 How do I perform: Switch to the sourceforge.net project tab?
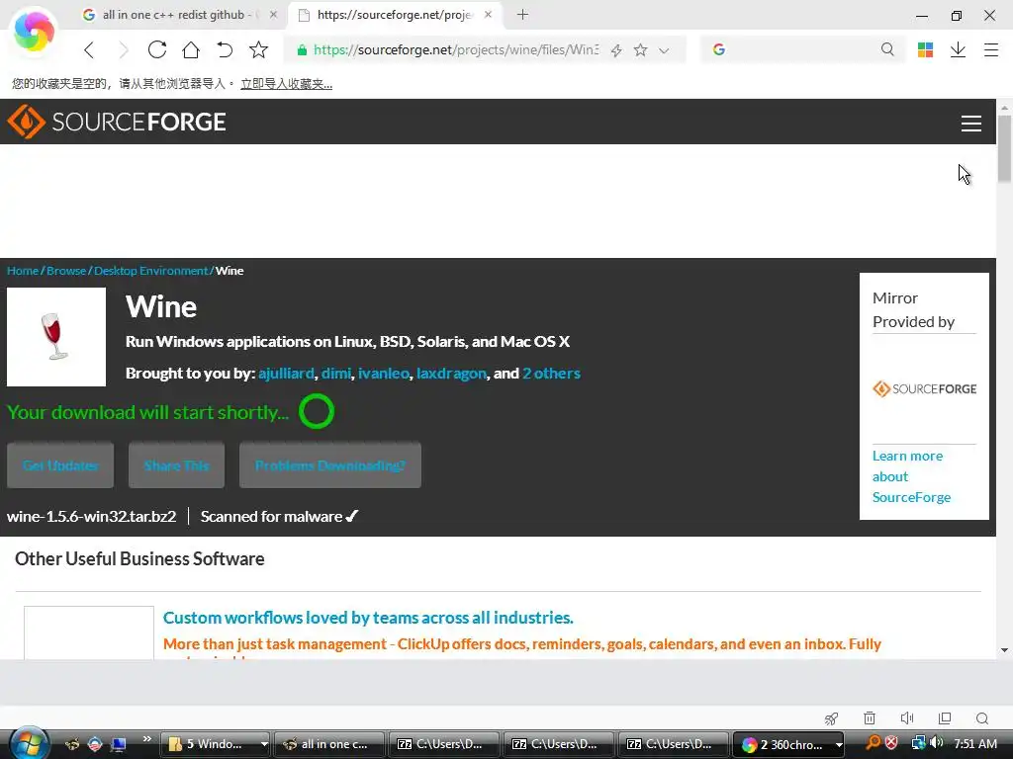tap(395, 14)
